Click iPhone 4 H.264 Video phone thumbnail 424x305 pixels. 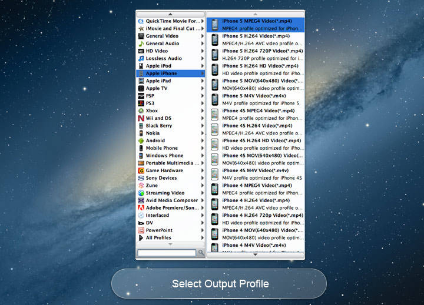(215, 204)
